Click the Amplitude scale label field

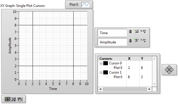click(x=112, y=42)
